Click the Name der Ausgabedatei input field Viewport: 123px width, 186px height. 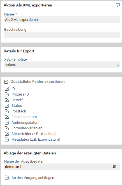(x=62, y=167)
